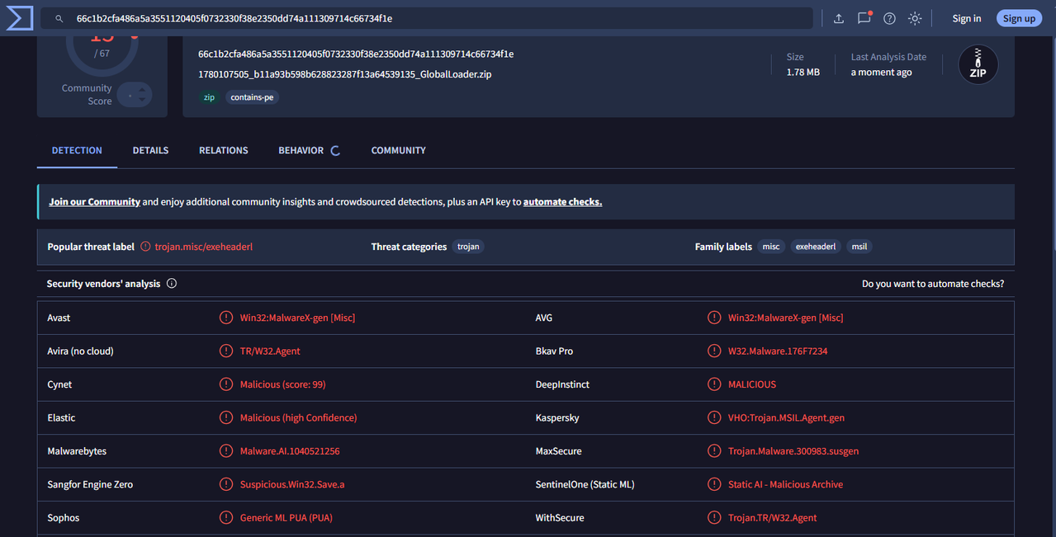Click the alert icon for WithSecure detection
Image resolution: width=1056 pixels, height=537 pixels.
[x=714, y=518]
